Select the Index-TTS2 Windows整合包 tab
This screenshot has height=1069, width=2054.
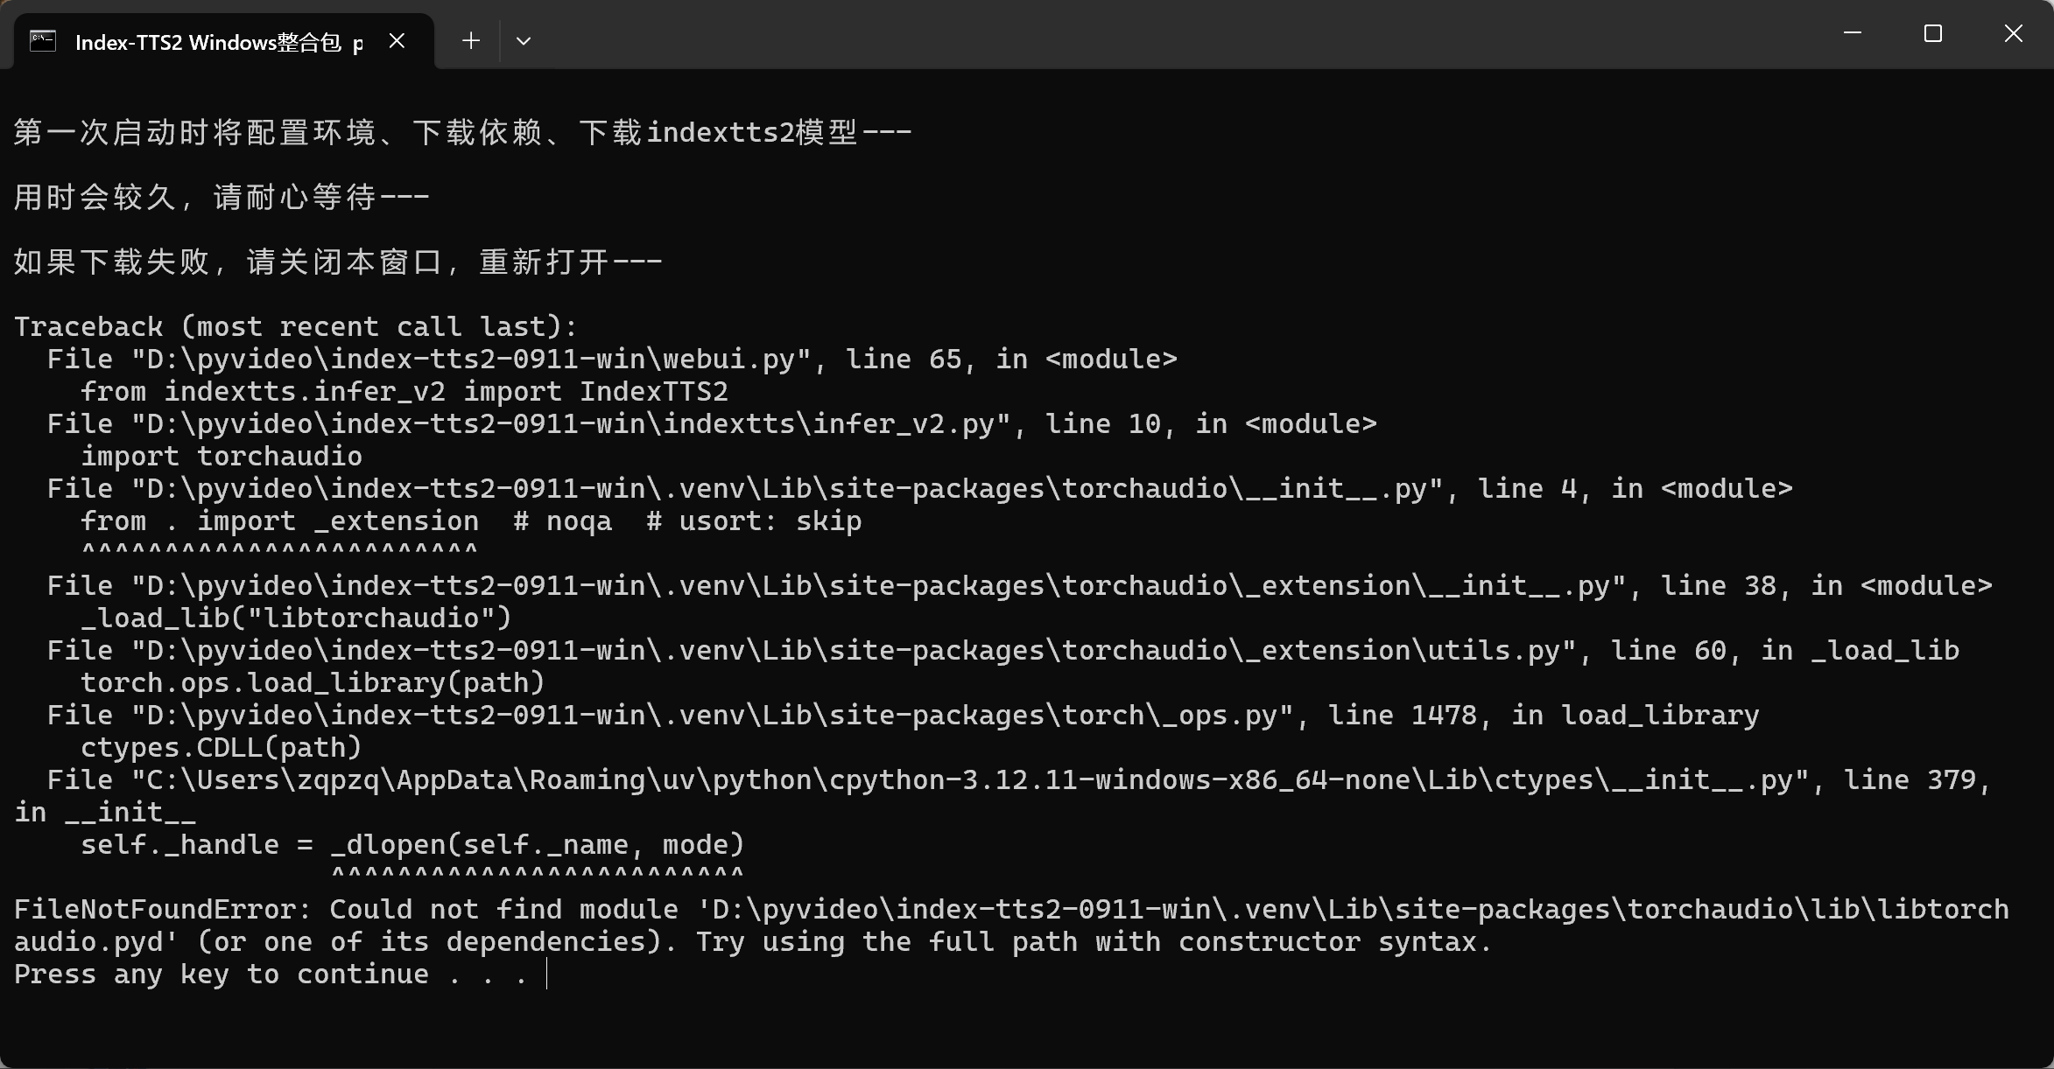click(x=208, y=42)
